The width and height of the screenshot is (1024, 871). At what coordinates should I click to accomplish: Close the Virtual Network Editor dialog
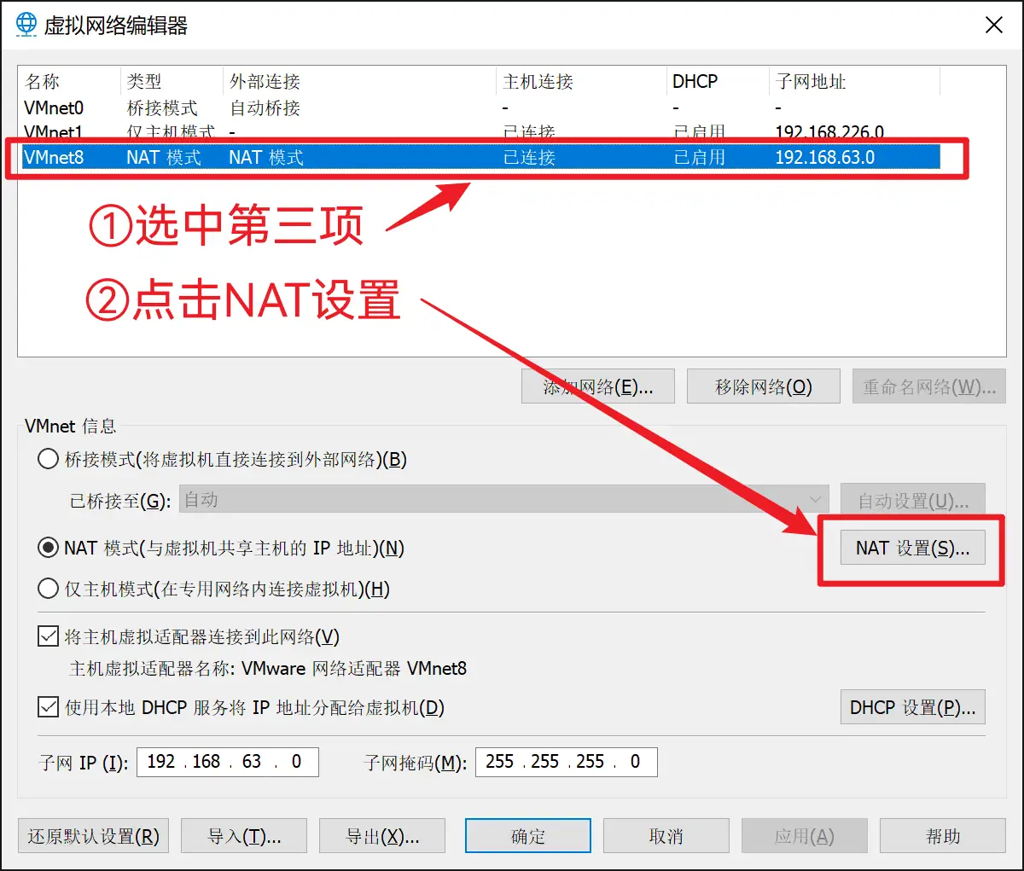994,25
